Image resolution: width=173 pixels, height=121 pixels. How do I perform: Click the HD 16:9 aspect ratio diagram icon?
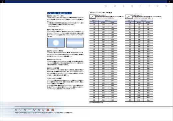click(129, 17)
